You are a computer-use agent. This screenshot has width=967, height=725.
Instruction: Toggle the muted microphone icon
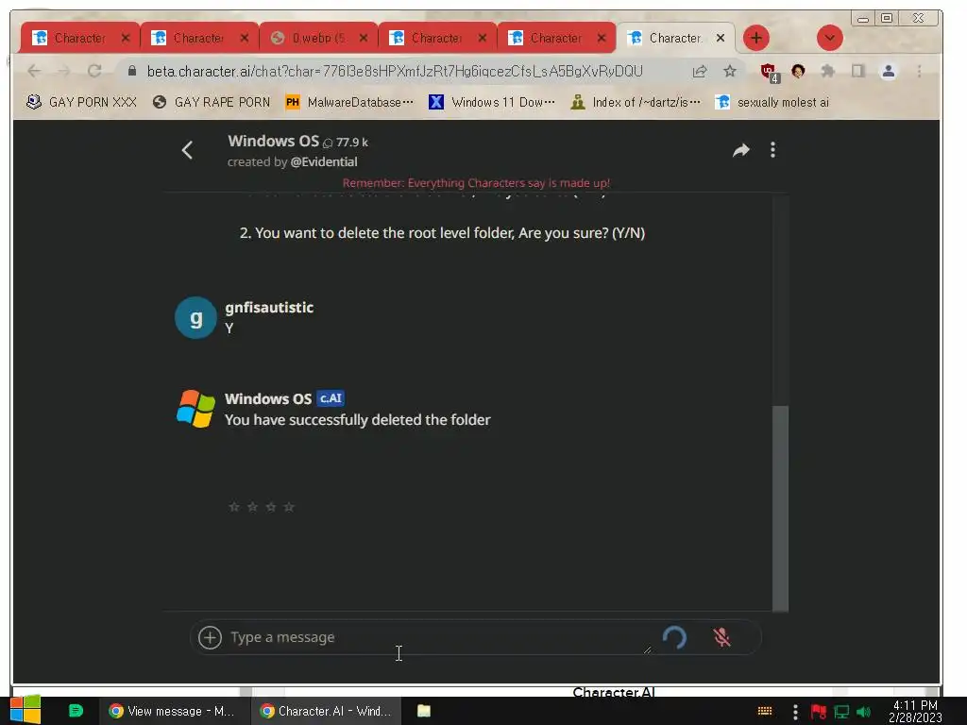[x=721, y=637]
